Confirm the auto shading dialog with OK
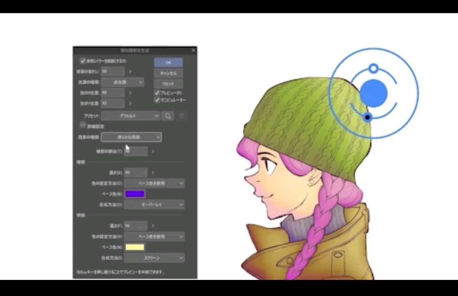This screenshot has height=296, width=458. (168, 62)
